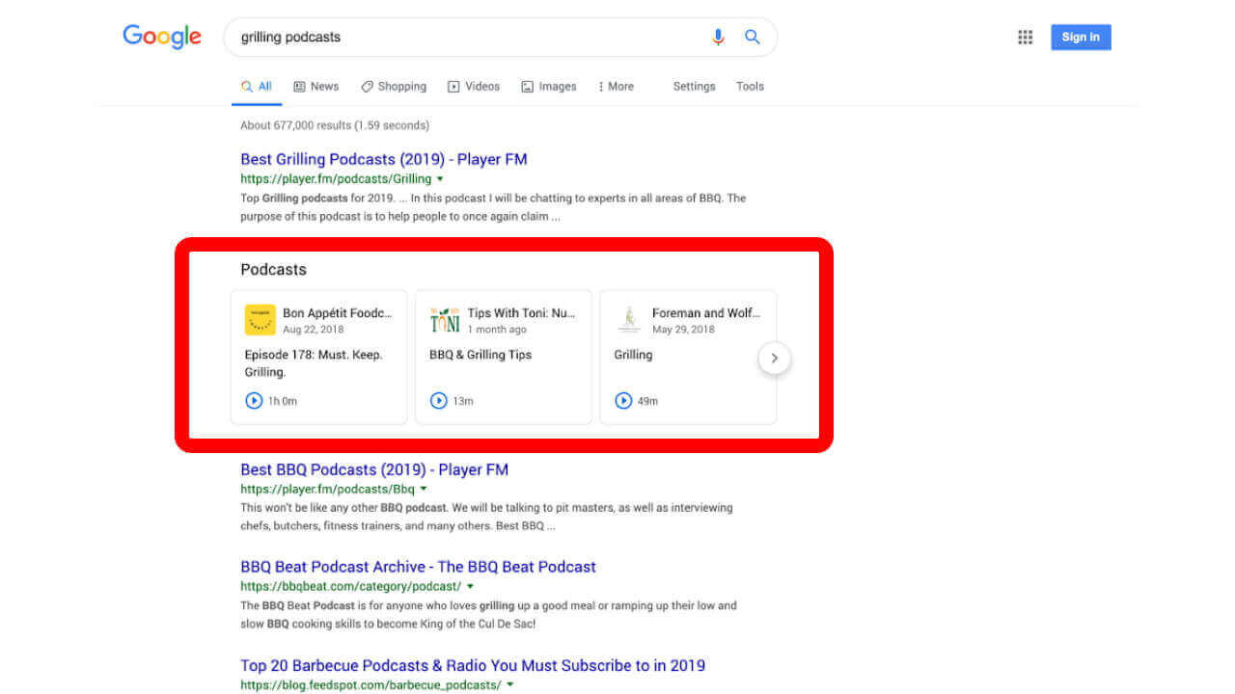Expand dropdown arrow beside player.fm/podcasts/Grilling URL

click(x=440, y=179)
